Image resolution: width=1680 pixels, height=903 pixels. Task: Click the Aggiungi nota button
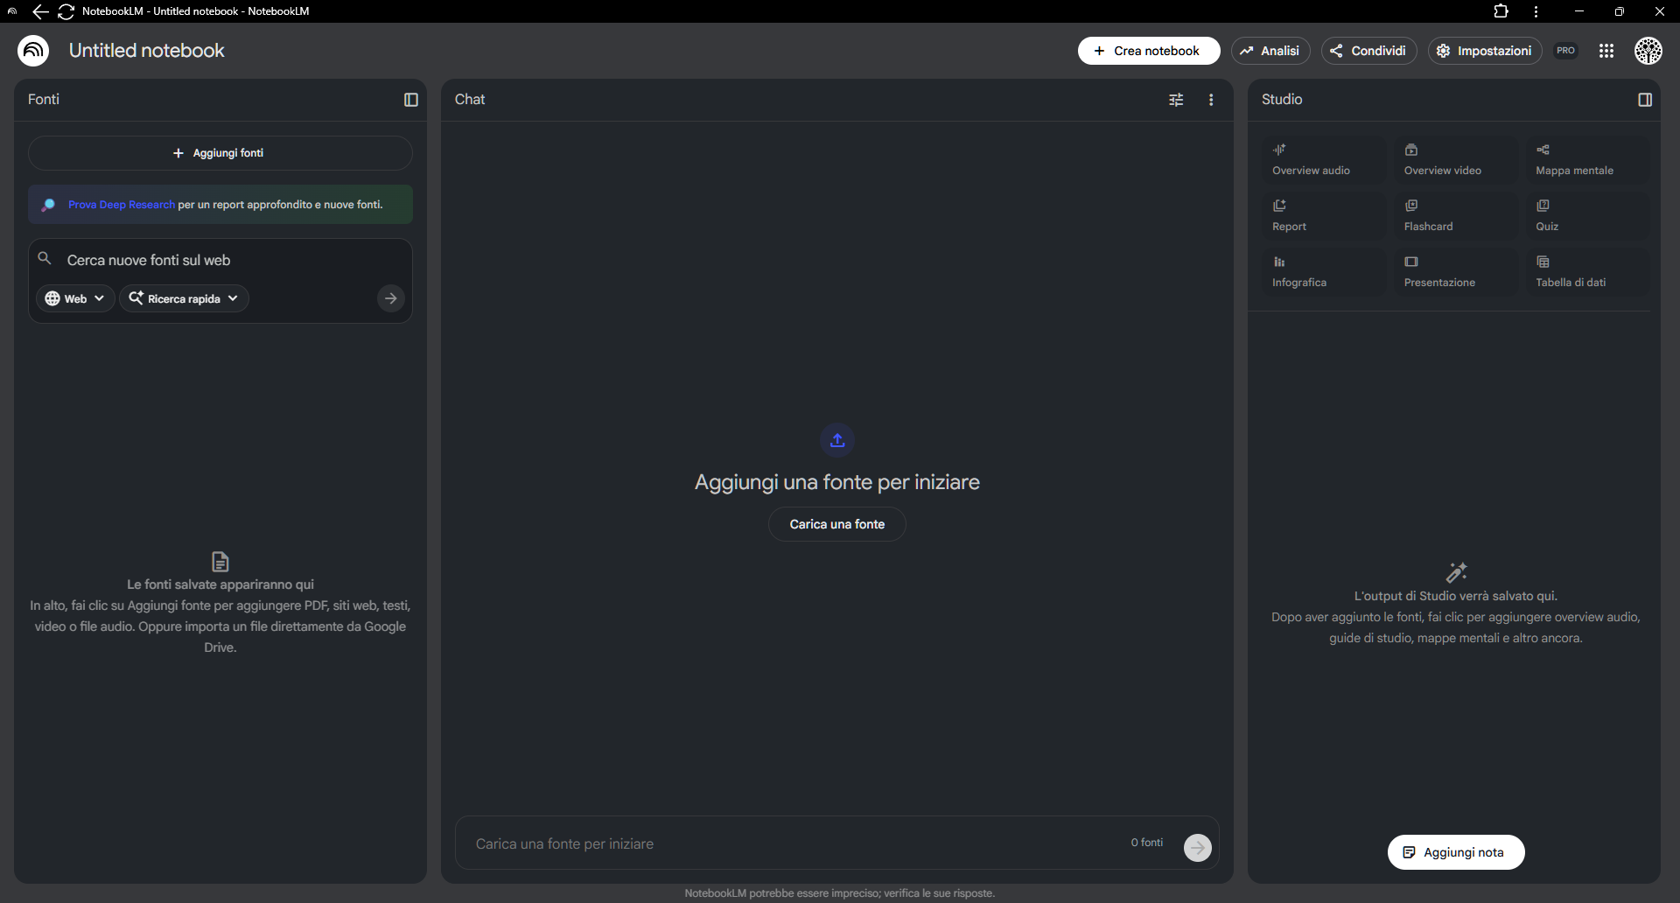click(1455, 852)
